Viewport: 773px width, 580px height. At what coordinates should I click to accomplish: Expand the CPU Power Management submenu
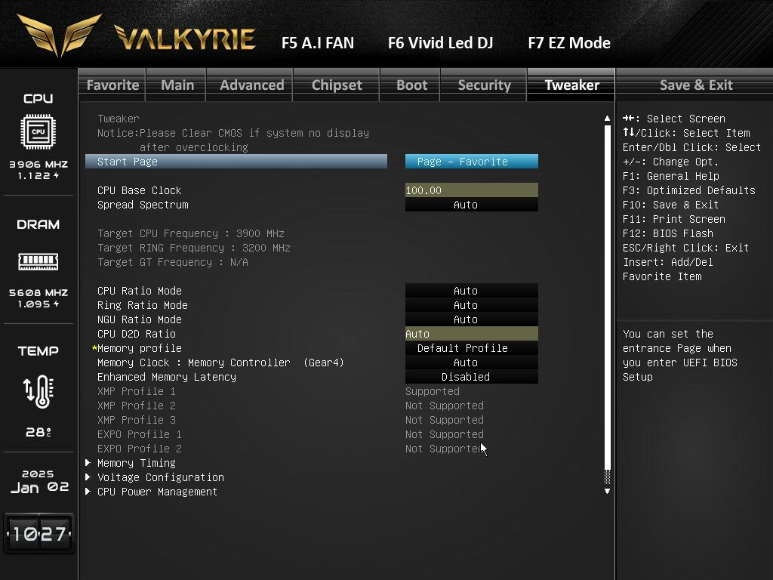(157, 492)
